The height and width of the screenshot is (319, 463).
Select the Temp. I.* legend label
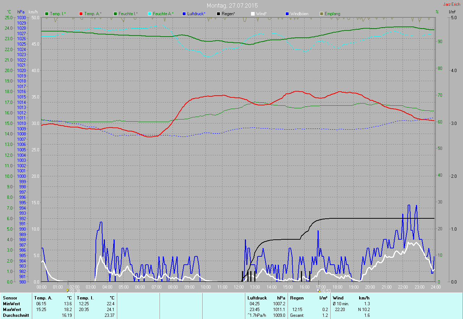(x=58, y=14)
